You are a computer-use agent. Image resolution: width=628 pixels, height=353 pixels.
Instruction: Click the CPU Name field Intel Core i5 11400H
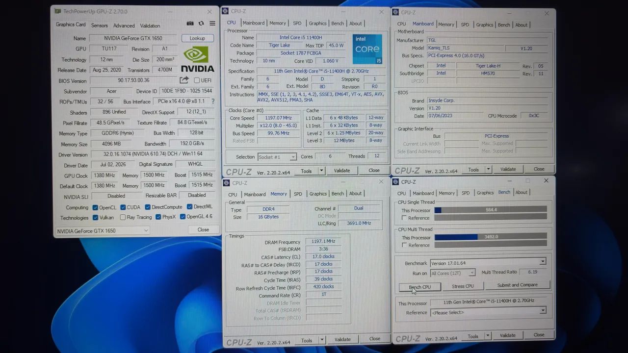tap(301, 37)
